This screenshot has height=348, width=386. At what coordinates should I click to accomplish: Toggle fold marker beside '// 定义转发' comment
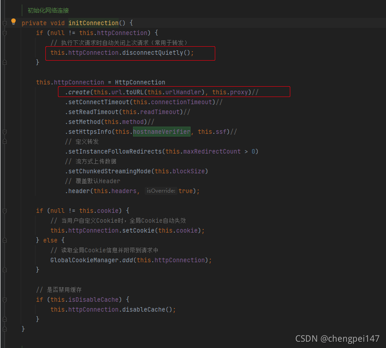(x=4, y=141)
